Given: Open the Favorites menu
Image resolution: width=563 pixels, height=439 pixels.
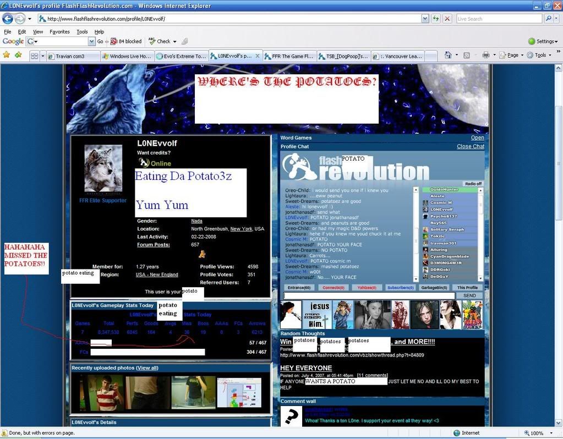Looking at the screenshot, I should [x=59, y=32].
